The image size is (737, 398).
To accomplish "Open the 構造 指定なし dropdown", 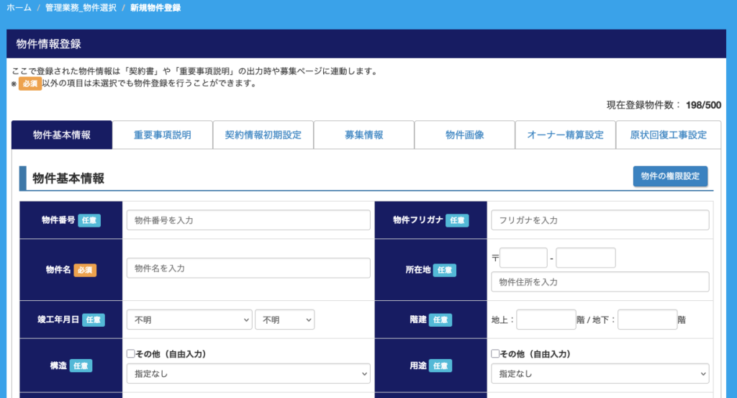I will (248, 374).
